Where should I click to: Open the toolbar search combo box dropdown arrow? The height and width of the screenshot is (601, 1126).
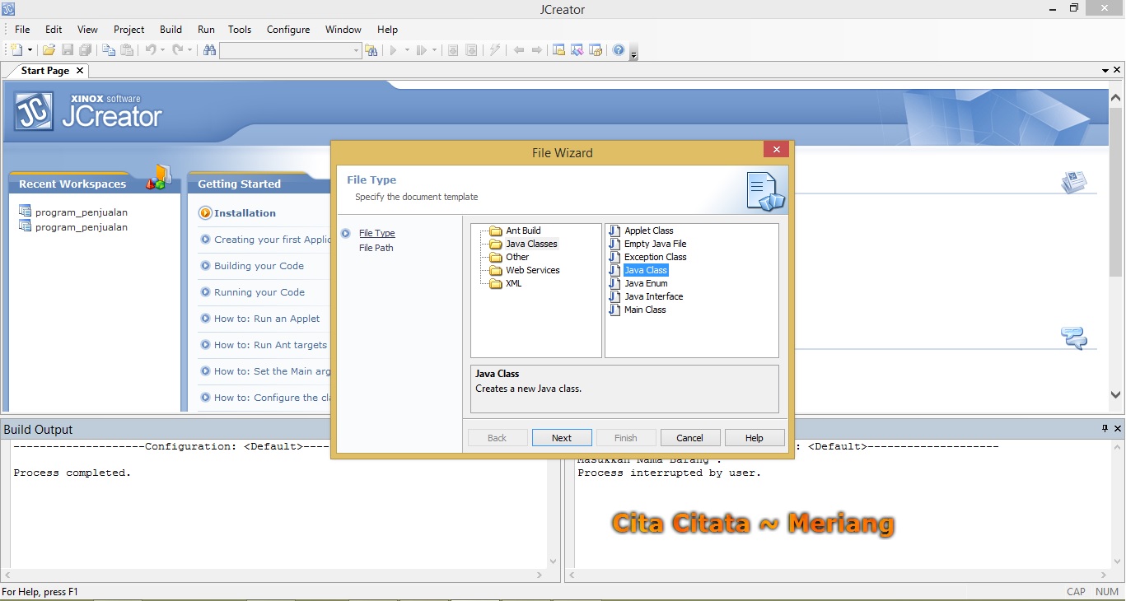[x=357, y=51]
